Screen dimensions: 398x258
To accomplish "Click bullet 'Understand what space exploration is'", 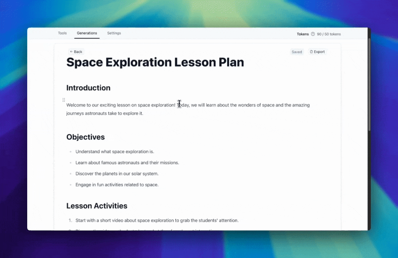I will coord(115,152).
